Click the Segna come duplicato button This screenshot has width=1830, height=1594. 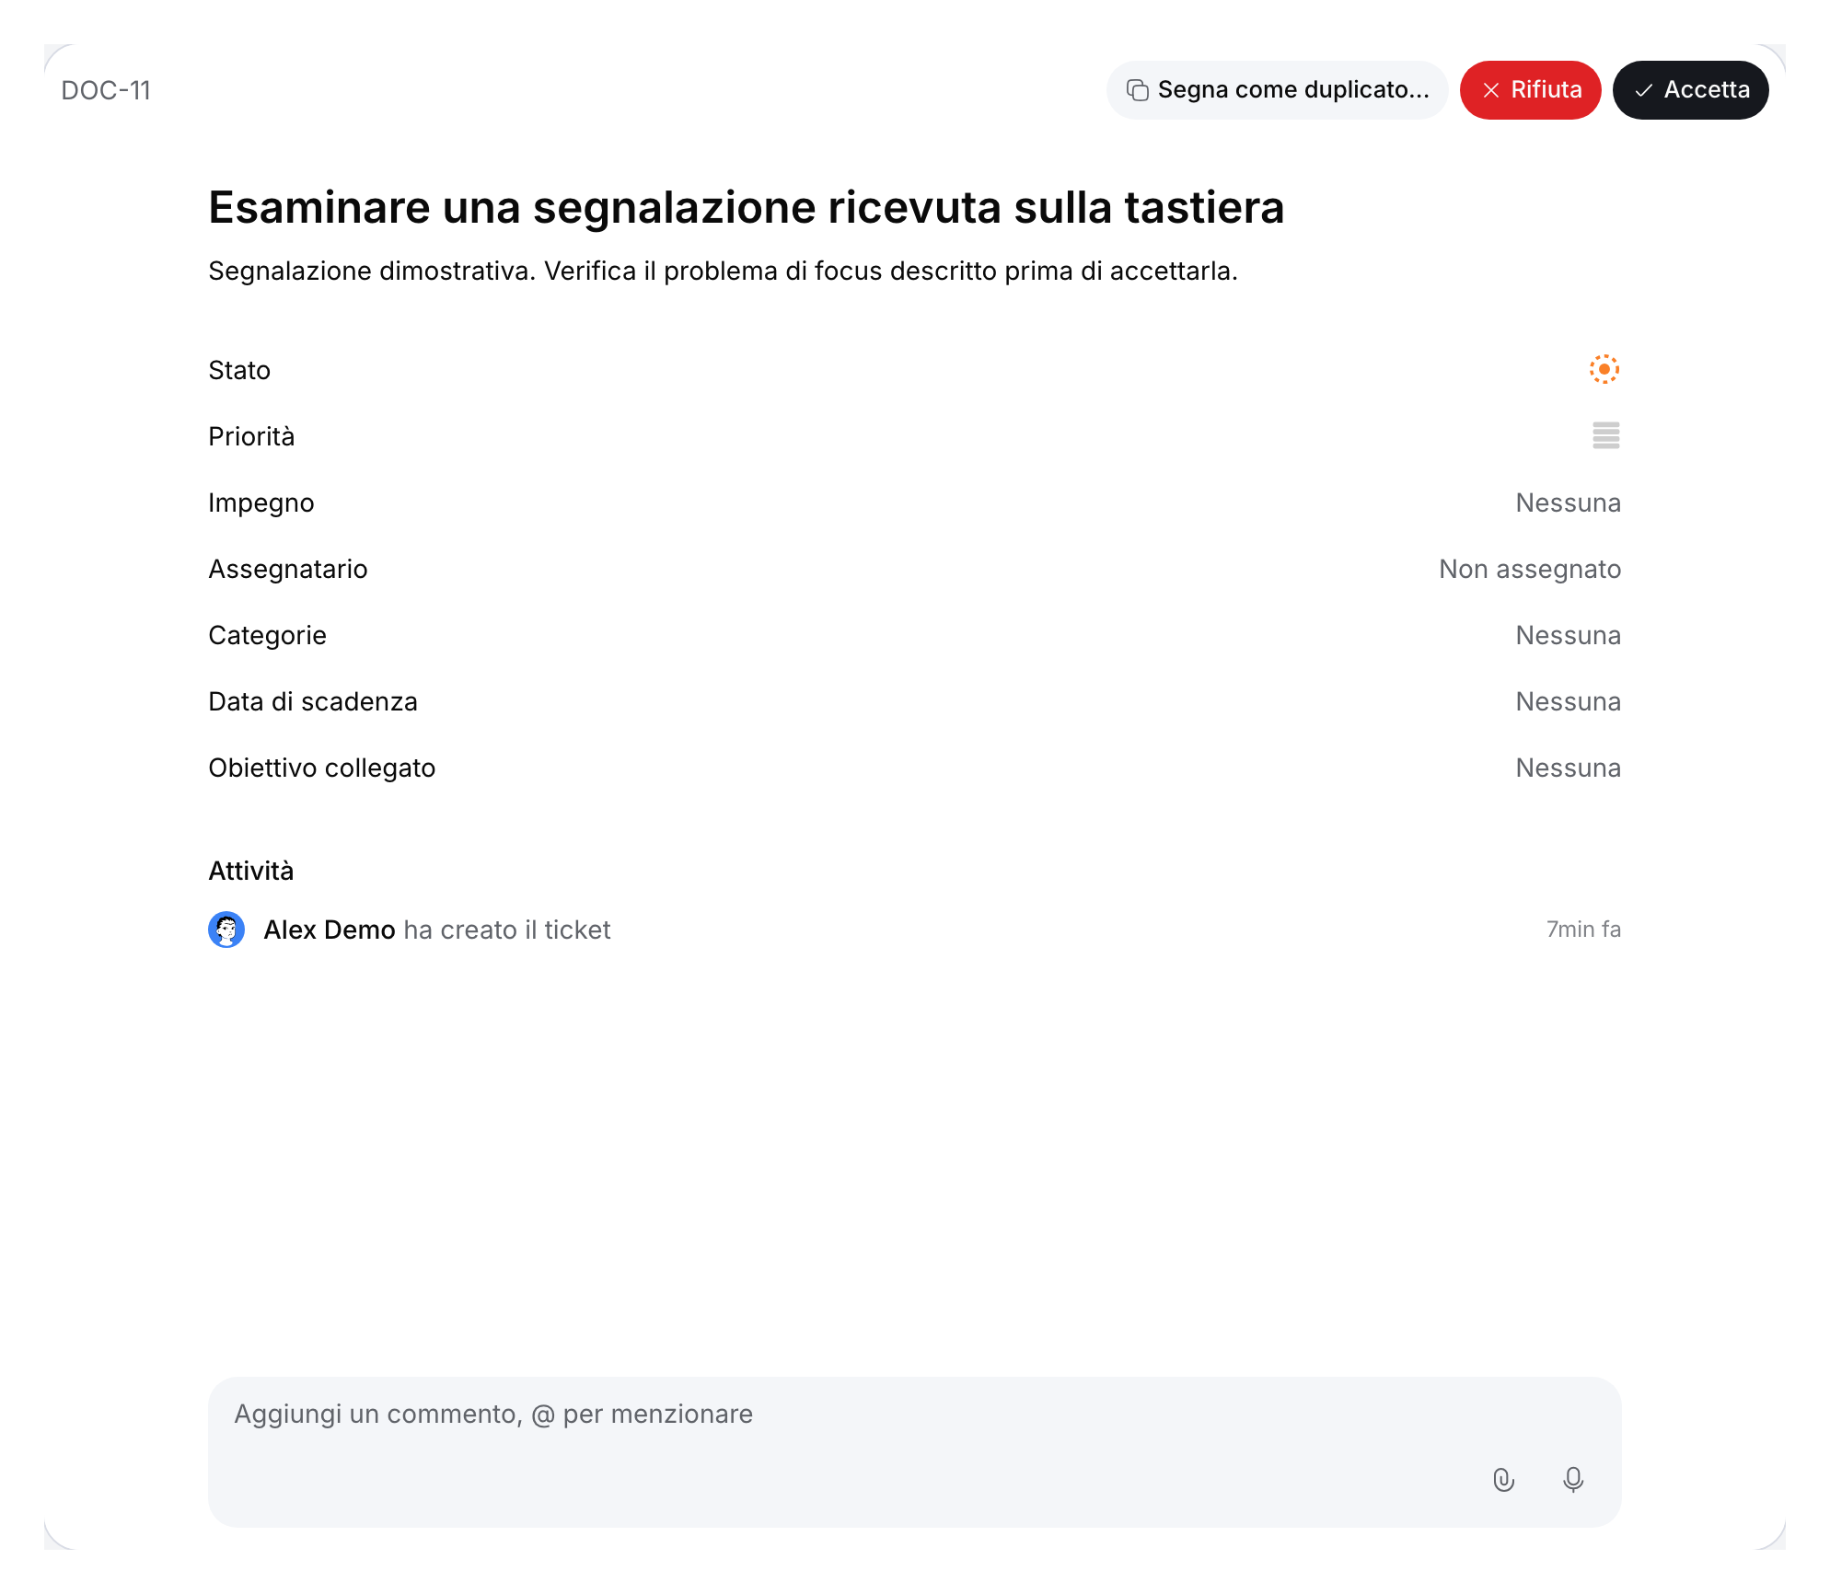[x=1277, y=90]
